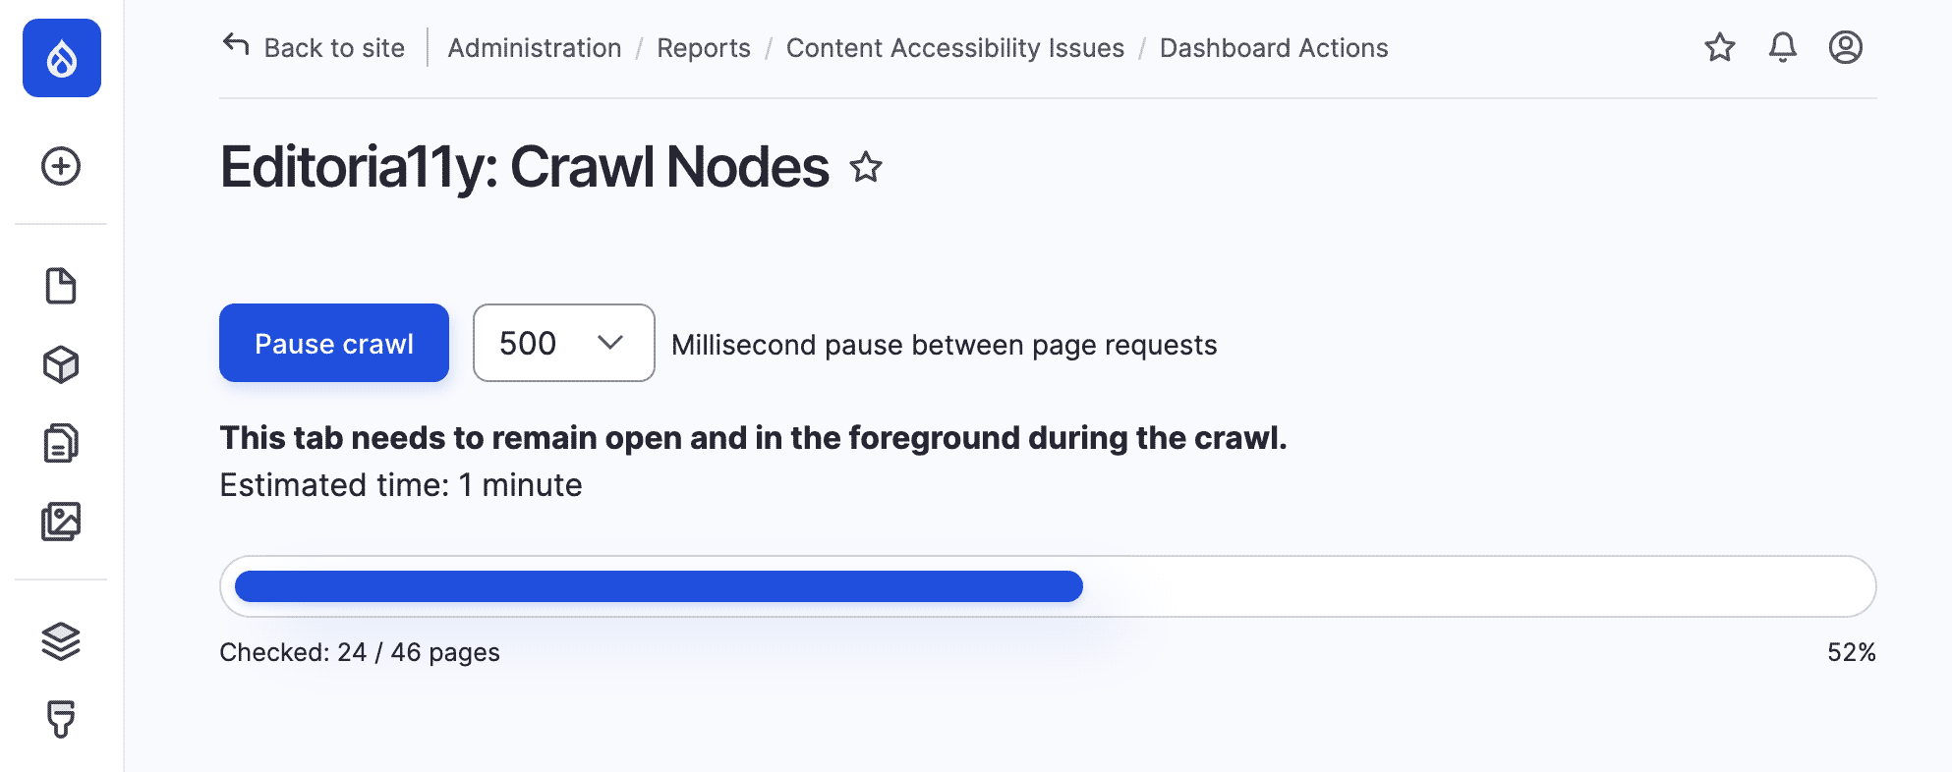Viewport: 1952px width, 772px height.
Task: Select the Media images icon
Action: 61,522
